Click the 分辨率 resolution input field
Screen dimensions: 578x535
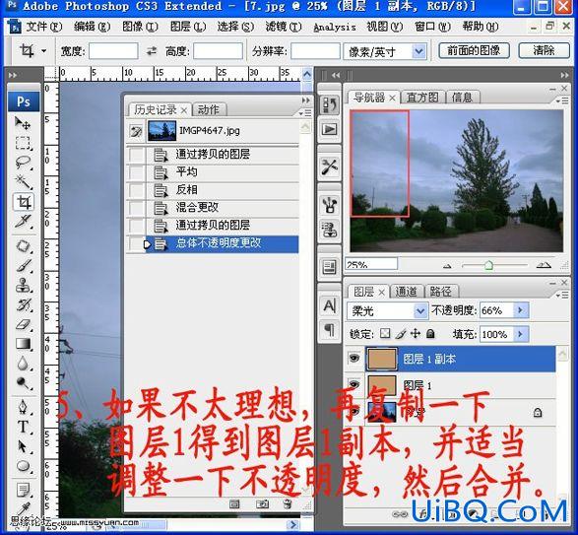(315, 51)
